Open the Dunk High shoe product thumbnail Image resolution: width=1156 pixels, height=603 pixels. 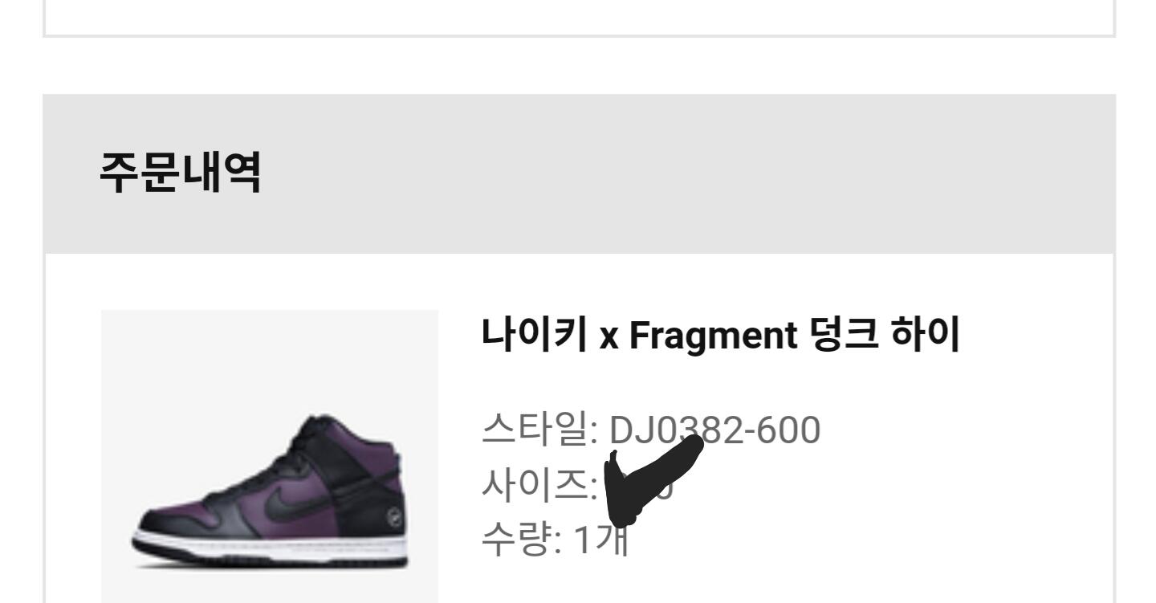270,456
